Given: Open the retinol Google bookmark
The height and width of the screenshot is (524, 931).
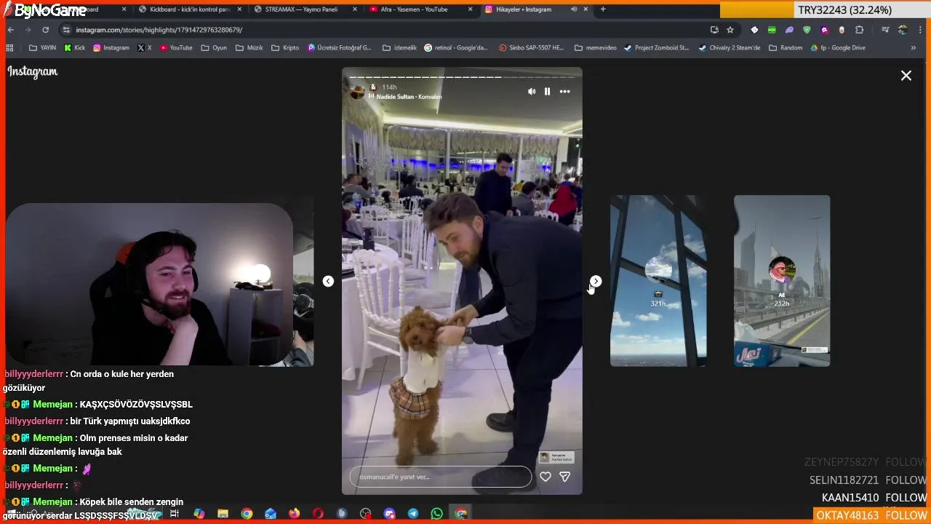Looking at the screenshot, I should pyautogui.click(x=457, y=48).
